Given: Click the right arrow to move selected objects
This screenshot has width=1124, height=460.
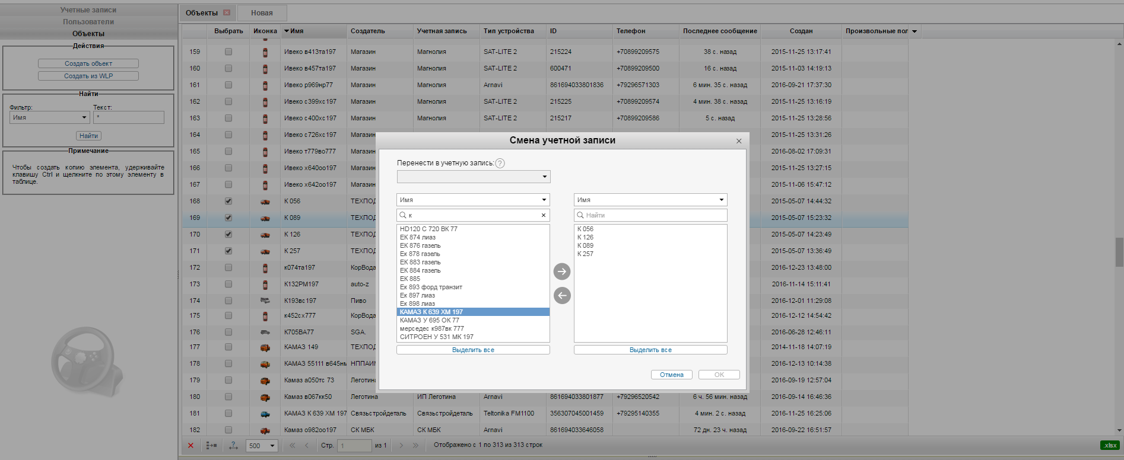Looking at the screenshot, I should [561, 271].
